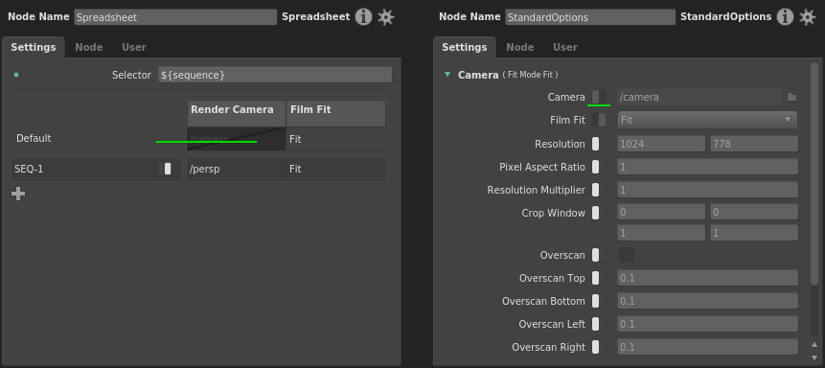Click the scrollbar down arrow
This screenshot has width=825, height=368.
click(x=814, y=358)
